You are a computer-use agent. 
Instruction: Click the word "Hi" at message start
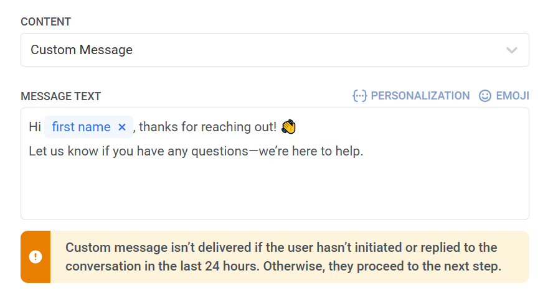coord(35,127)
